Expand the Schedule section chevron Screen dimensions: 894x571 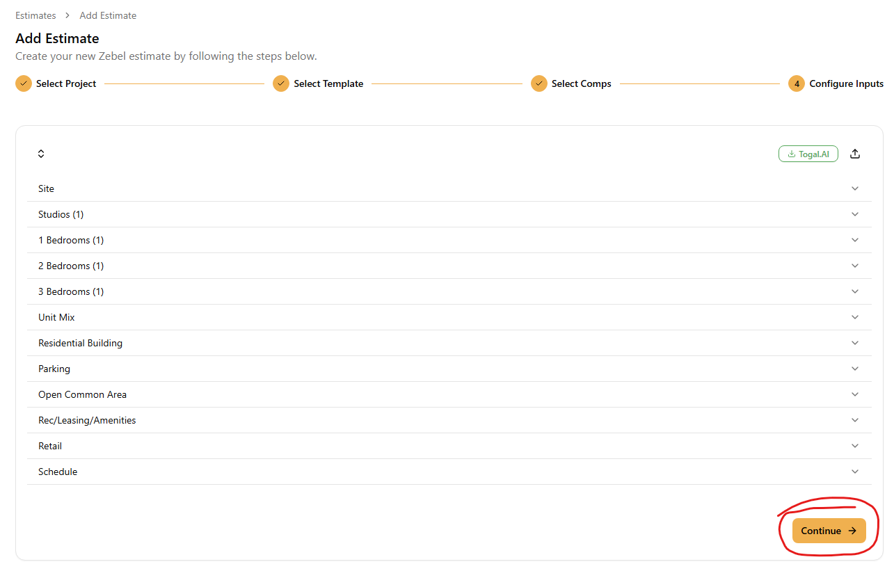[855, 472]
